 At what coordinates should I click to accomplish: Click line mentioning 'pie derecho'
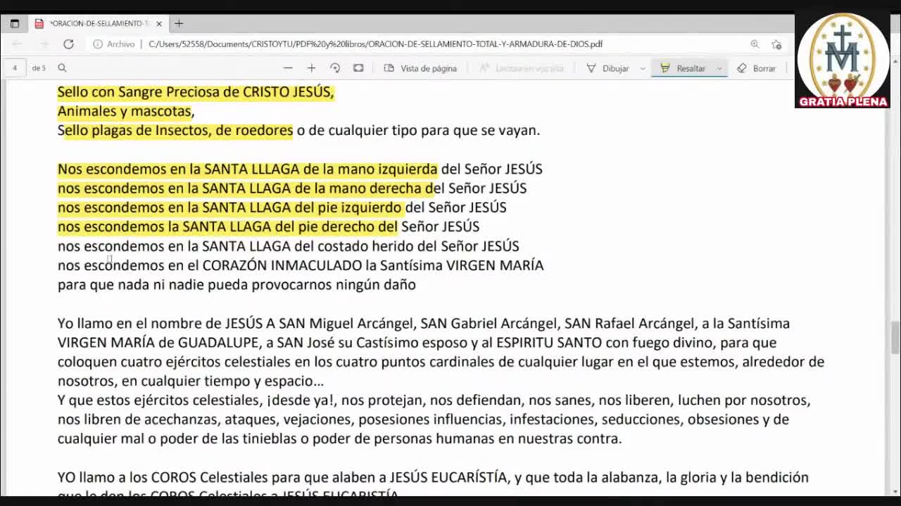tap(268, 226)
